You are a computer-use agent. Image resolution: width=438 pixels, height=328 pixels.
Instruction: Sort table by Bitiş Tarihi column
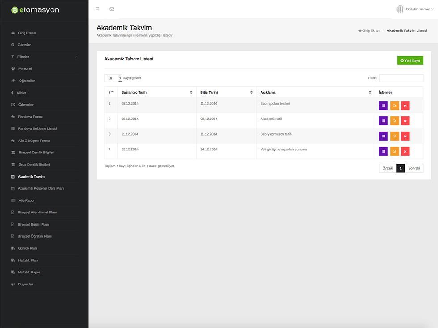point(226,92)
